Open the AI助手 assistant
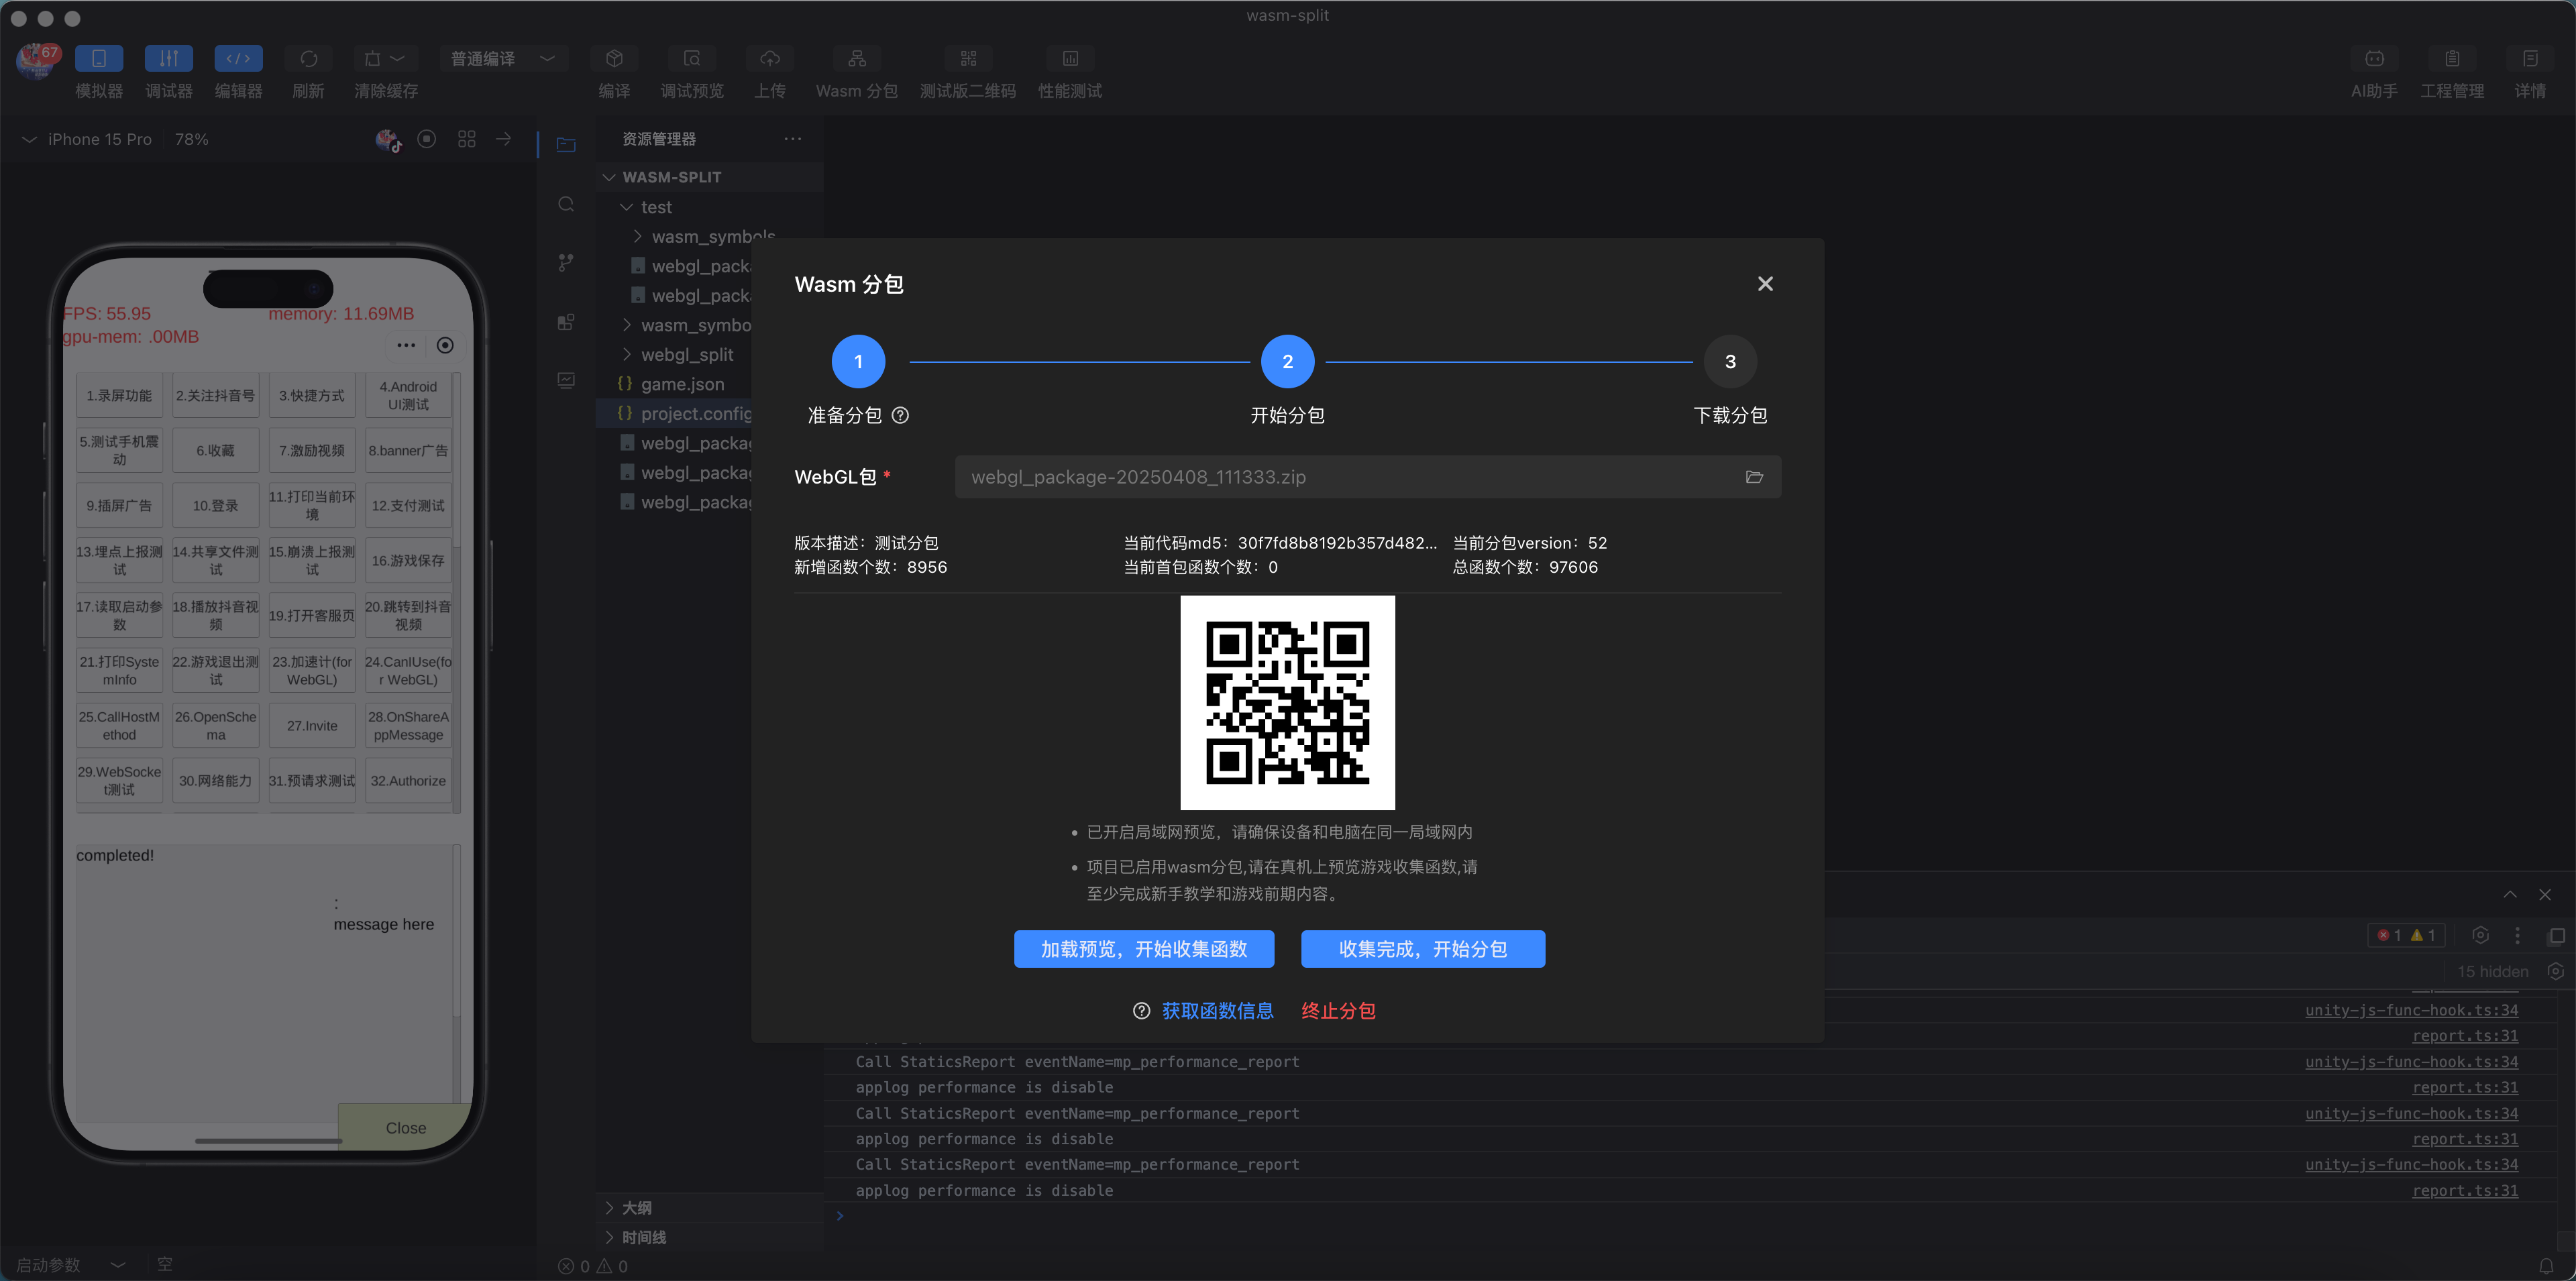 [x=2374, y=59]
